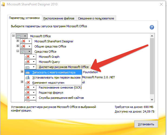Switch to Сведения о пользователе tab
Viewport: 167px width, 135px height.
96,18
